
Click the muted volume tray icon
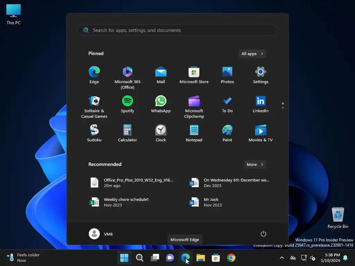313,258
